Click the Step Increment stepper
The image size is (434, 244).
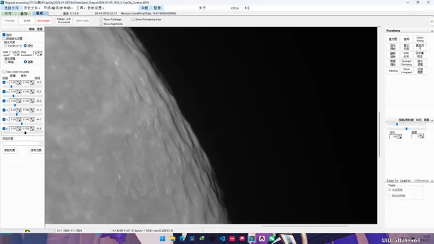[40, 53]
